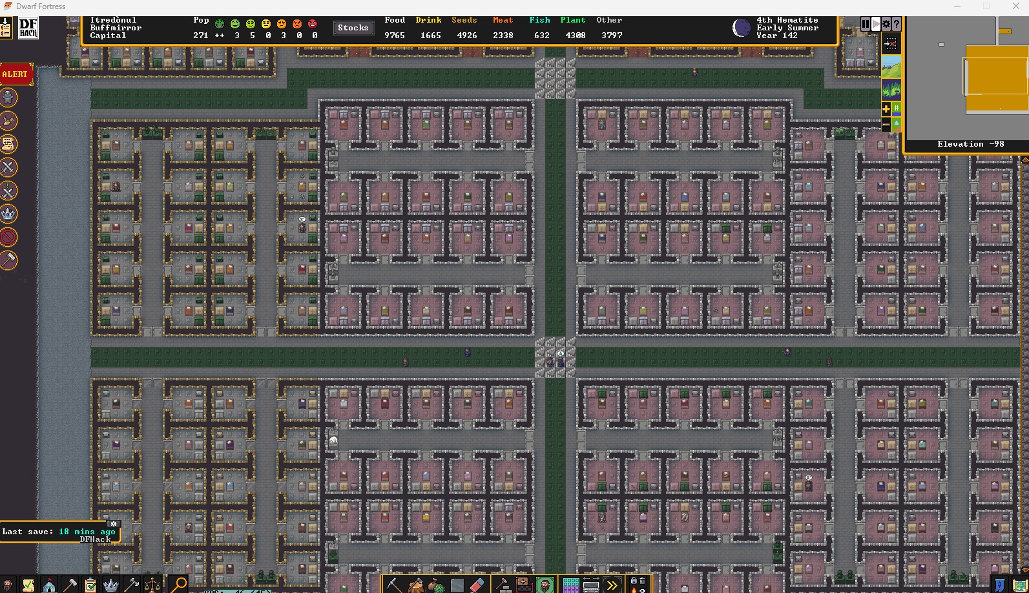
Task: Click the population count 271
Action: point(201,36)
